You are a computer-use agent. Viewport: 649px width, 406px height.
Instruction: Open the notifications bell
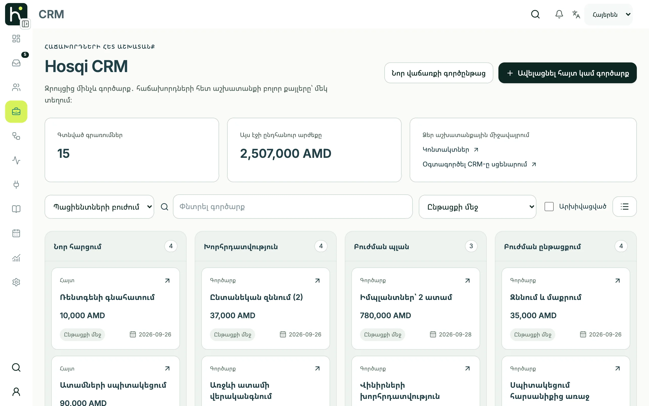coord(559,14)
